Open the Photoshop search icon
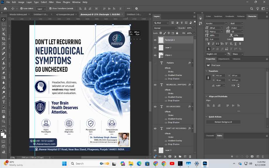269x168 pixels. tap(251, 8)
